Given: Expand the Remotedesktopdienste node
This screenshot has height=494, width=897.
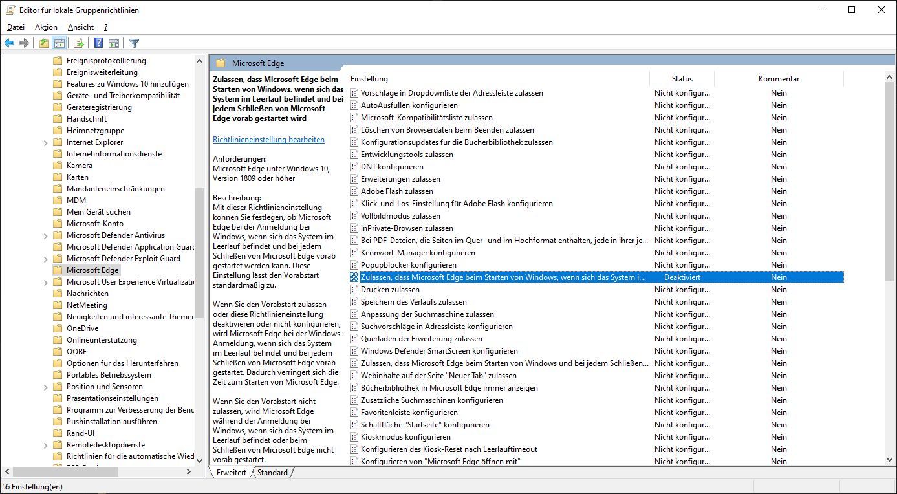Looking at the screenshot, I should click(x=45, y=445).
